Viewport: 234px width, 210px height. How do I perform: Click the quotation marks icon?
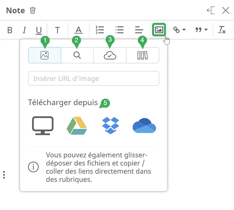click(x=199, y=30)
